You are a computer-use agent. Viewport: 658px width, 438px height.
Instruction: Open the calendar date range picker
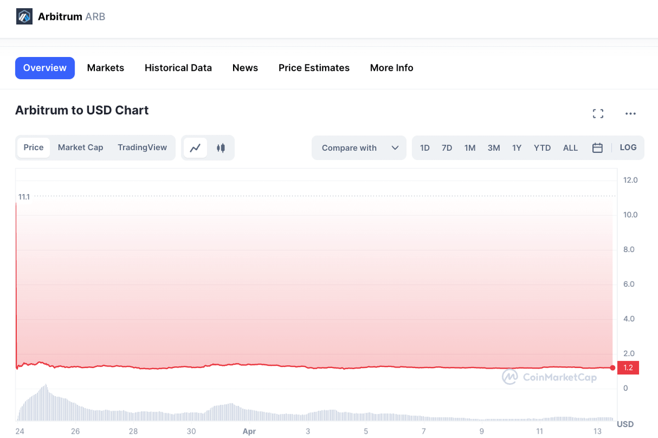[x=597, y=147]
